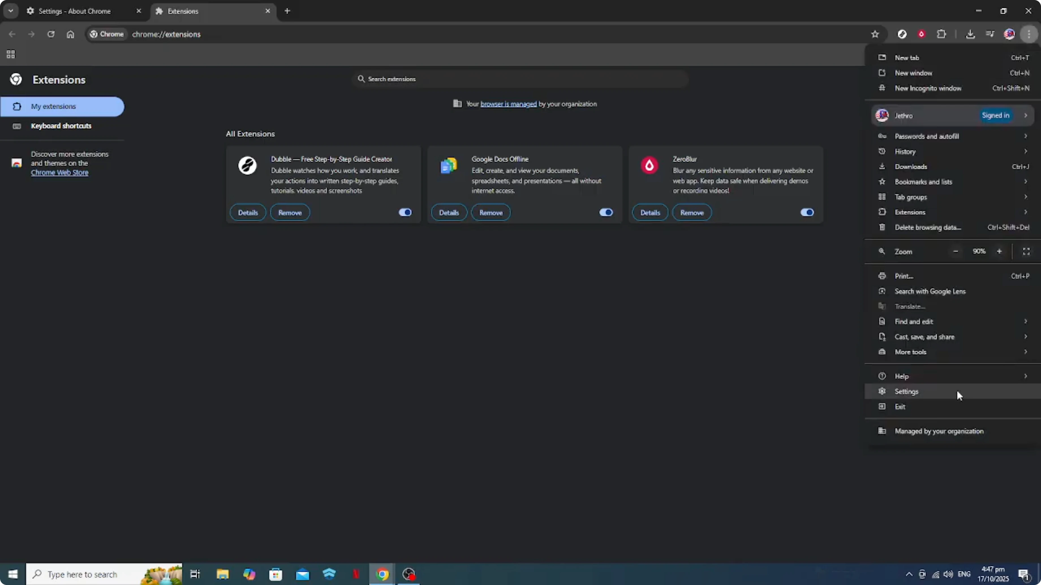
Task: Open the browser is managed link
Action: pyautogui.click(x=508, y=104)
